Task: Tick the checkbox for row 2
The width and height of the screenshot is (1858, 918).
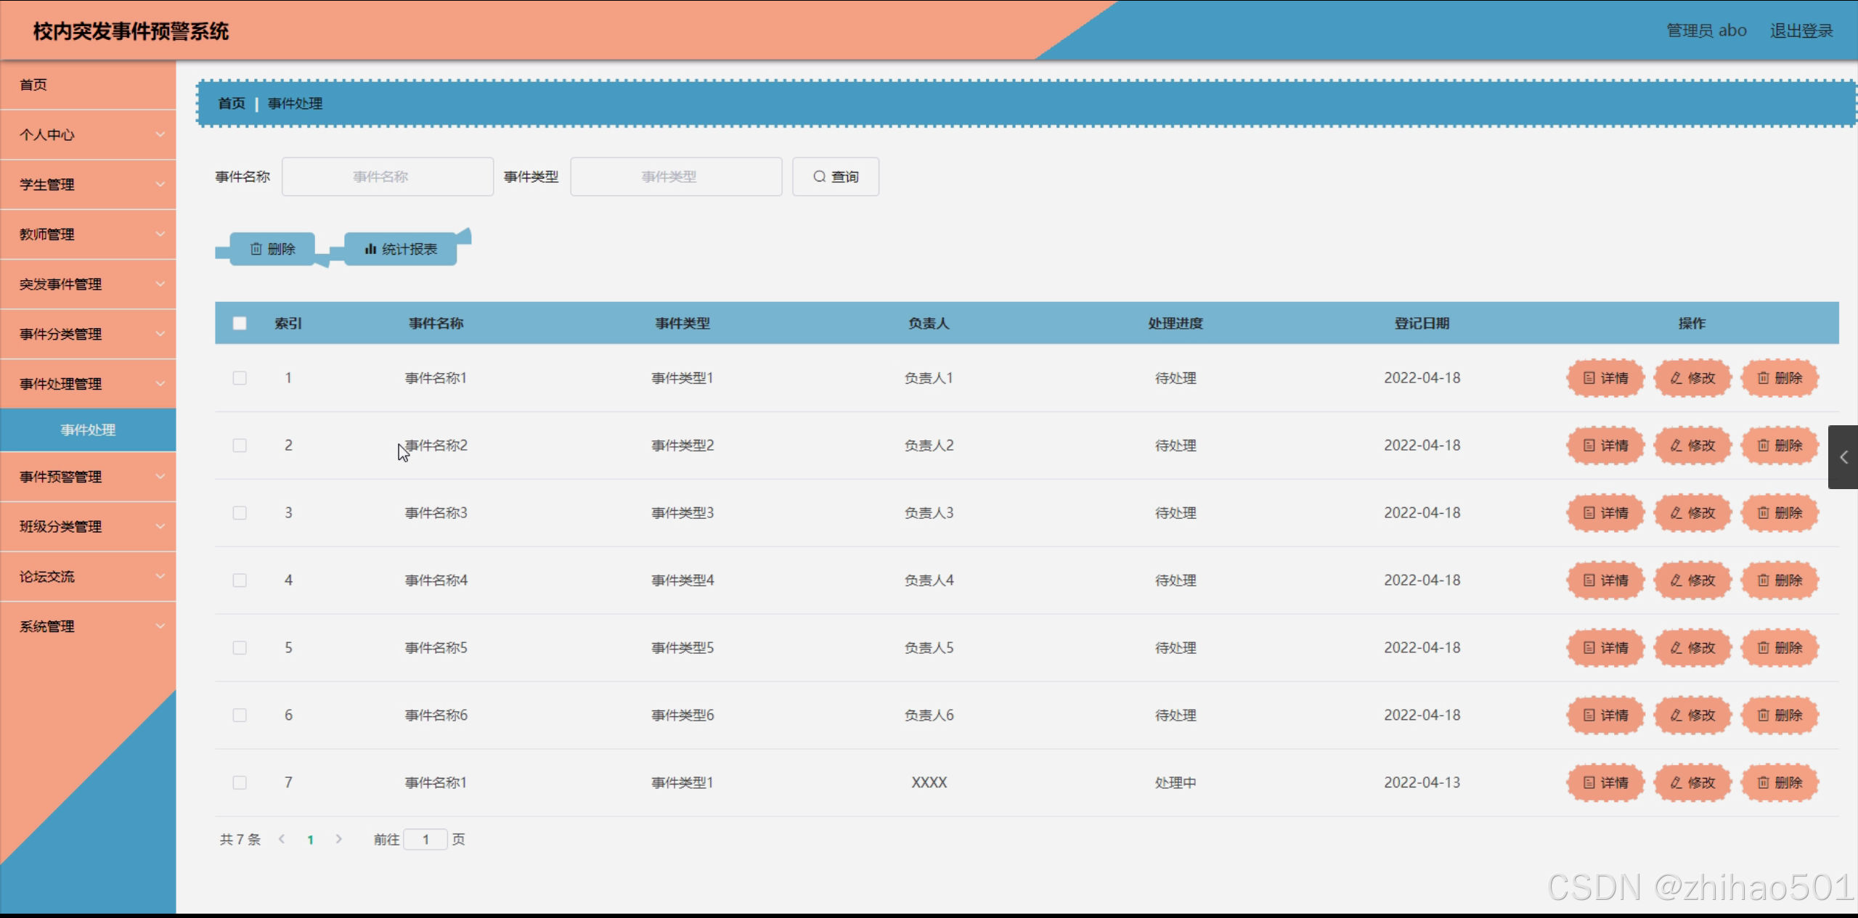Action: 240,446
